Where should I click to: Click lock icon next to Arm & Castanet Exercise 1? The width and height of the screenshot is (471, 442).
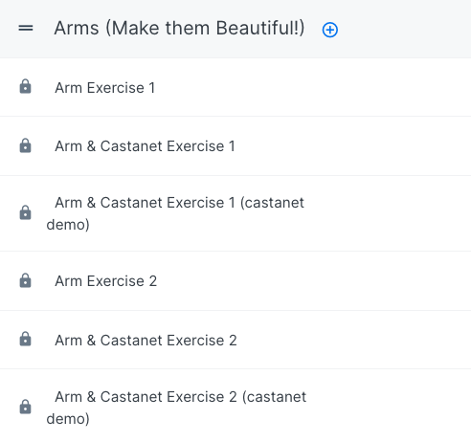pos(25,145)
